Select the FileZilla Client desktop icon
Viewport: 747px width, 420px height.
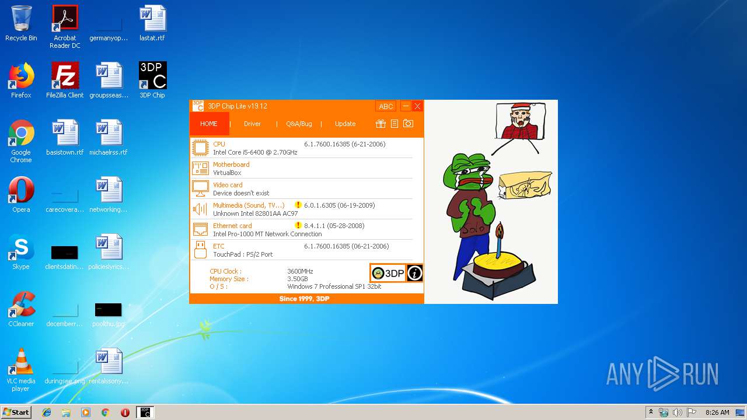coord(65,80)
